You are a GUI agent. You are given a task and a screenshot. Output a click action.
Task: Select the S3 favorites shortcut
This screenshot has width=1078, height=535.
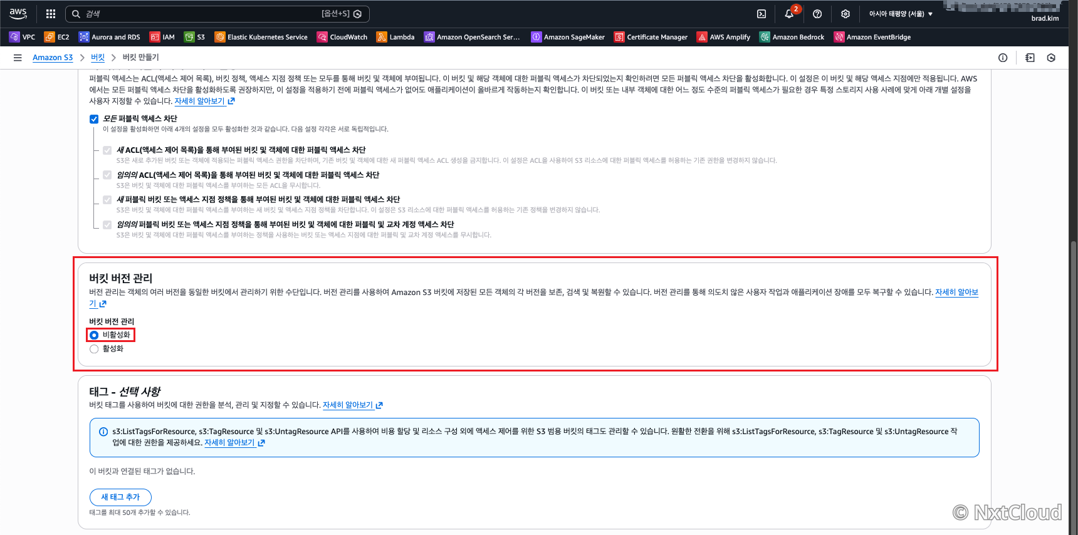(195, 37)
